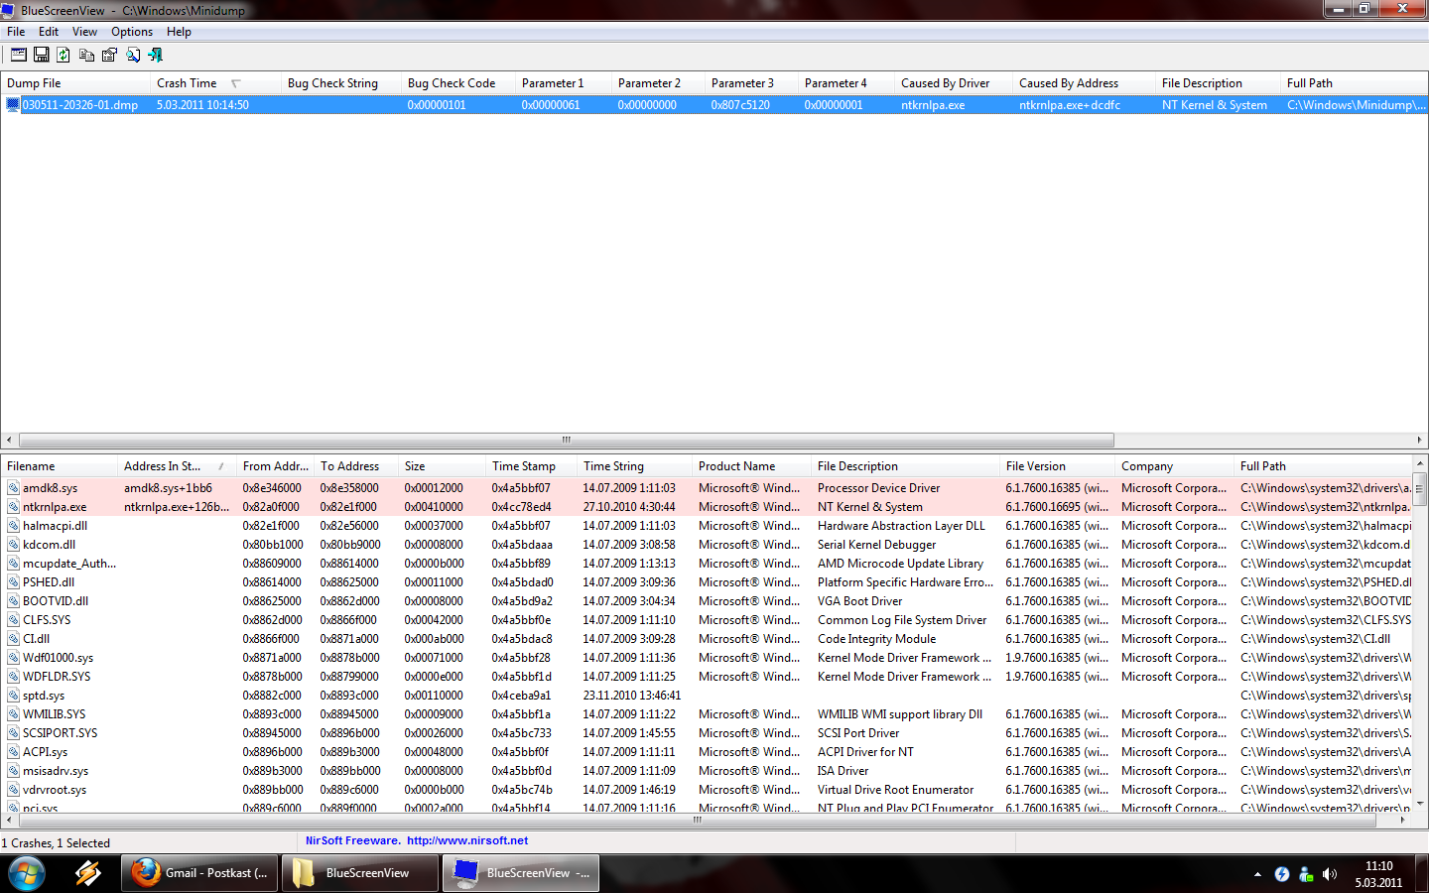Image resolution: width=1429 pixels, height=893 pixels.
Task: Click the file icon beside kdcom.dll
Action: click(13, 545)
